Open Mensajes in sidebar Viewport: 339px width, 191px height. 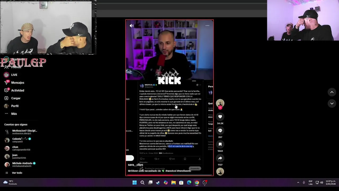coord(18,83)
